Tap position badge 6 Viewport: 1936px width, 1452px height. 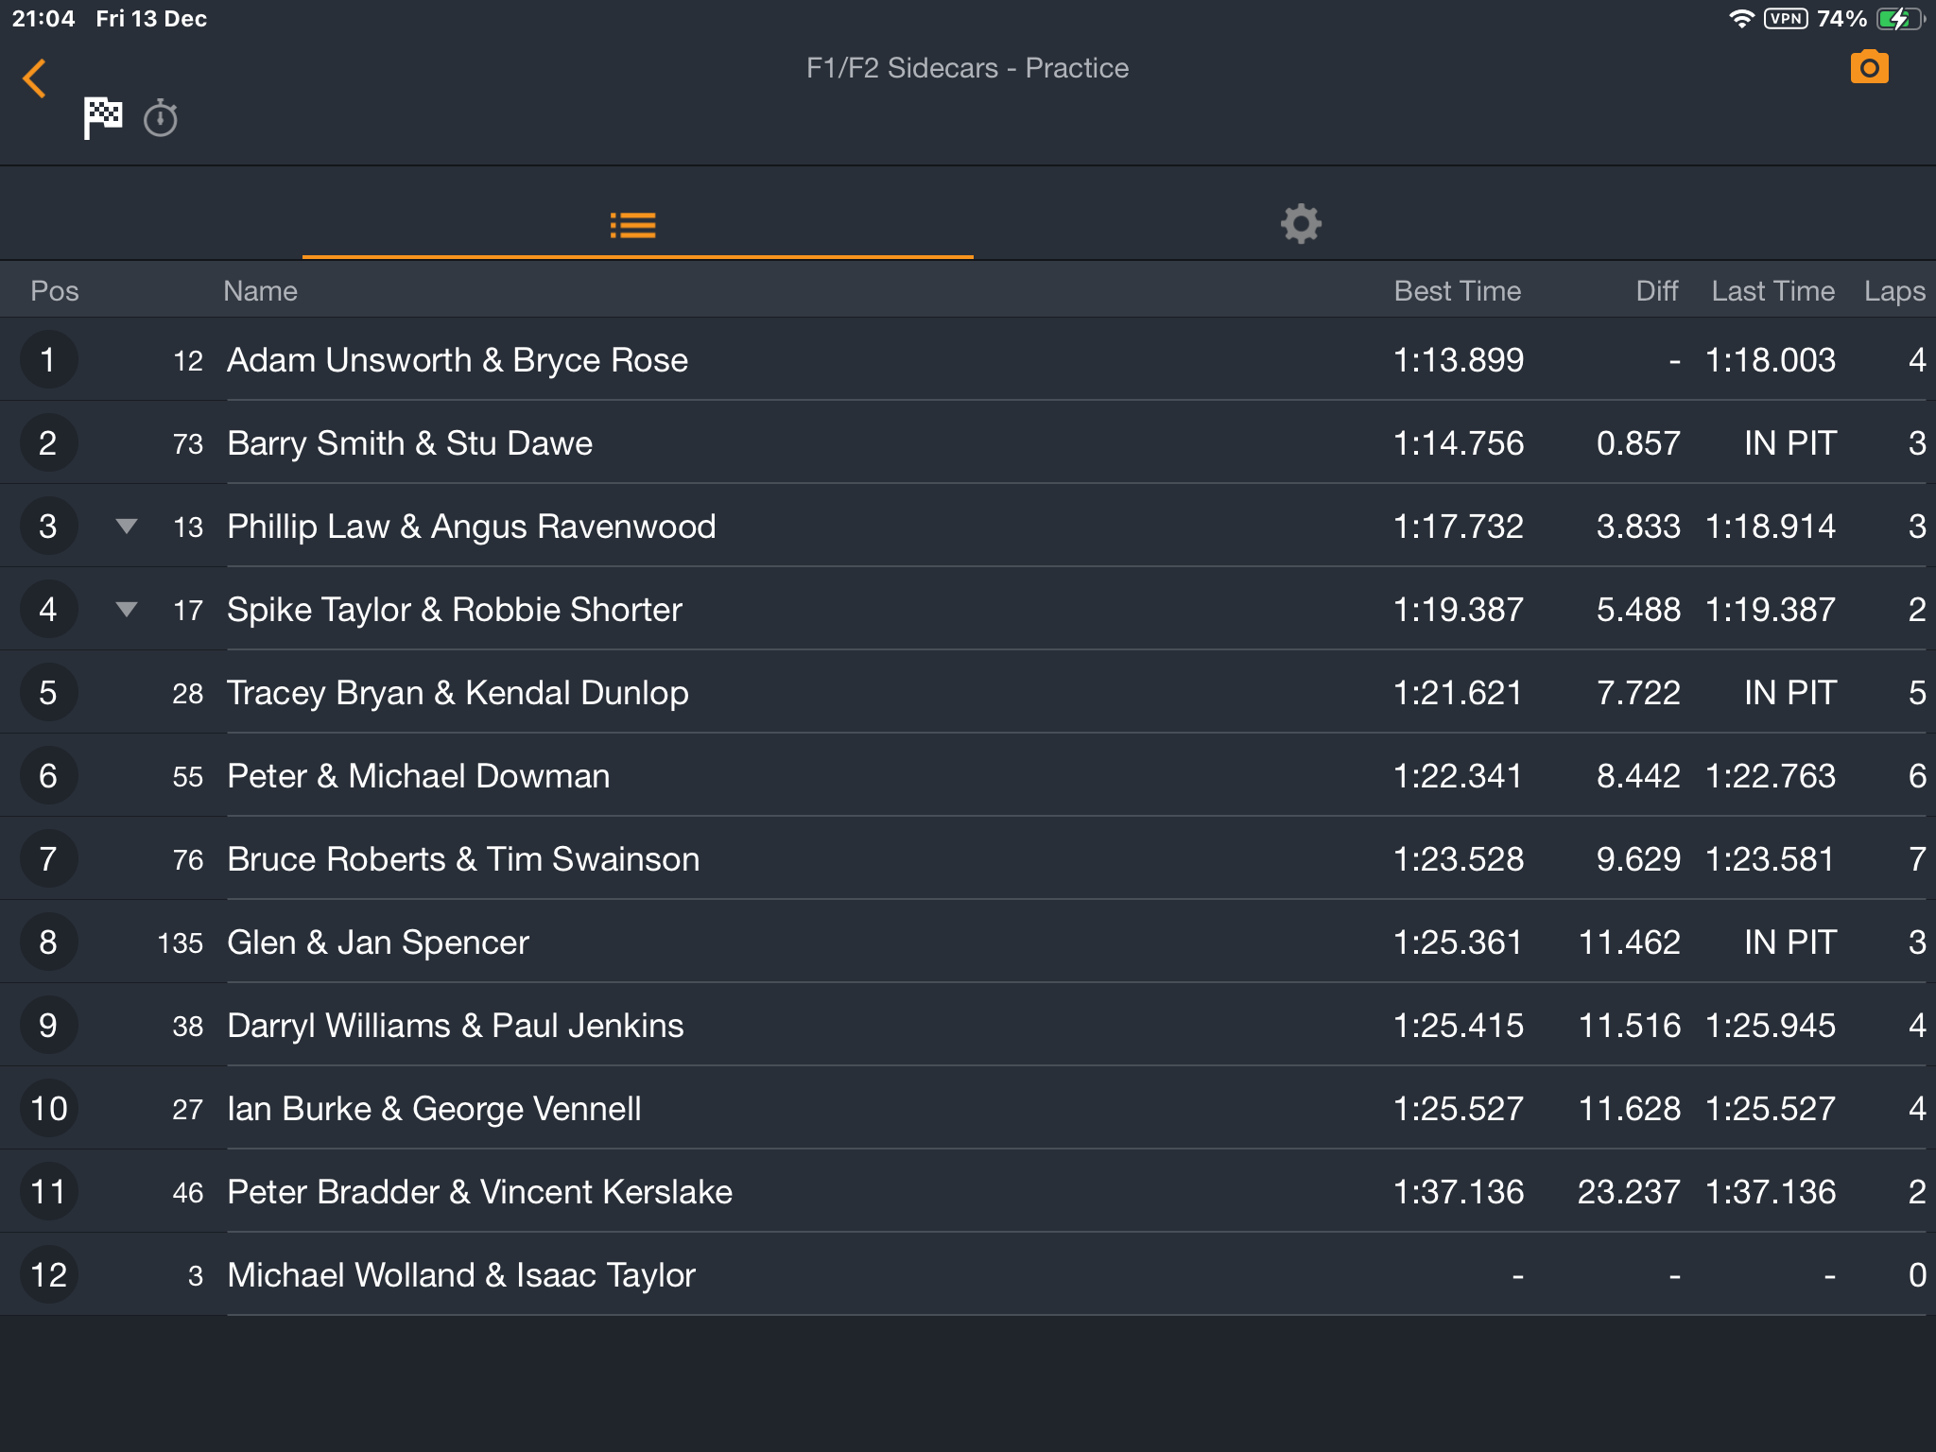(x=48, y=776)
